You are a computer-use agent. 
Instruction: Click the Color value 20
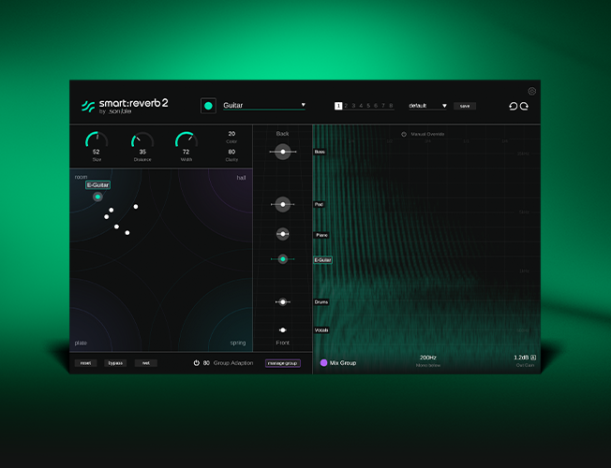pyautogui.click(x=231, y=134)
